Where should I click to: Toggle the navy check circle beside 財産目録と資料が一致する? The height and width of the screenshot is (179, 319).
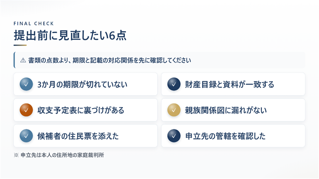[x=174, y=84]
